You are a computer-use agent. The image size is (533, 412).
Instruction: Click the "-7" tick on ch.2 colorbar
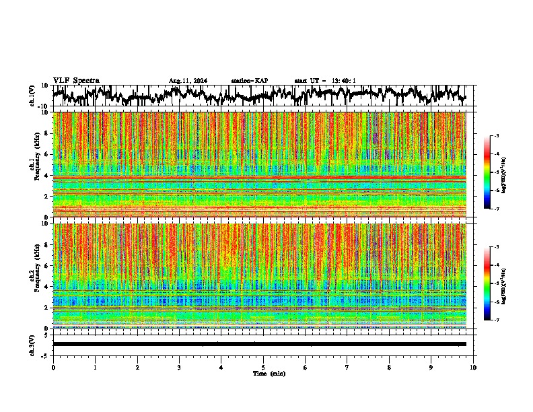tap(496, 320)
